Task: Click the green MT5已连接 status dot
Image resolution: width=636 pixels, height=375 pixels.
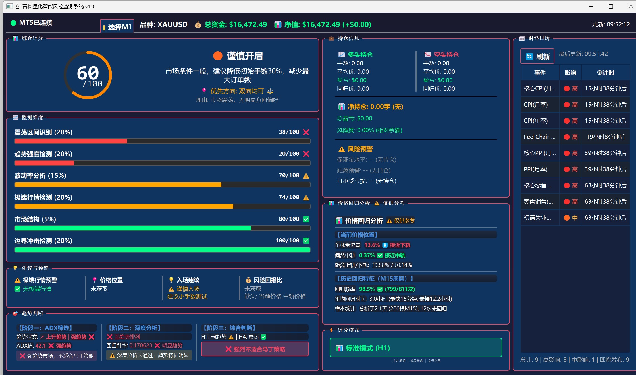Action: tap(13, 23)
